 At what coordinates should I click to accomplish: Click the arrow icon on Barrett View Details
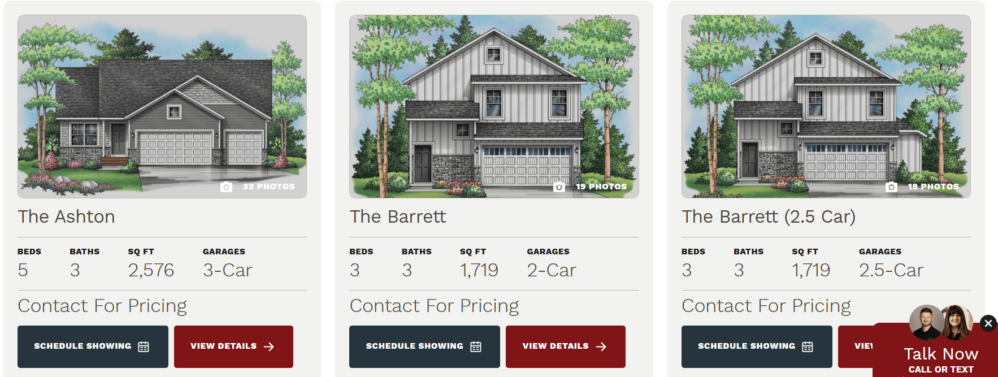click(x=601, y=346)
